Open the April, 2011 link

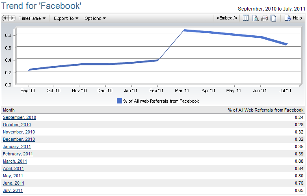tap(13, 169)
